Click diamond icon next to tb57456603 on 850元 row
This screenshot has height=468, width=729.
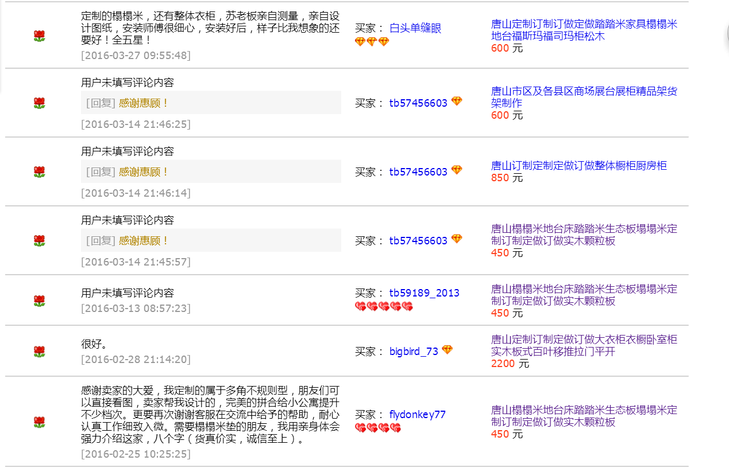point(457,170)
